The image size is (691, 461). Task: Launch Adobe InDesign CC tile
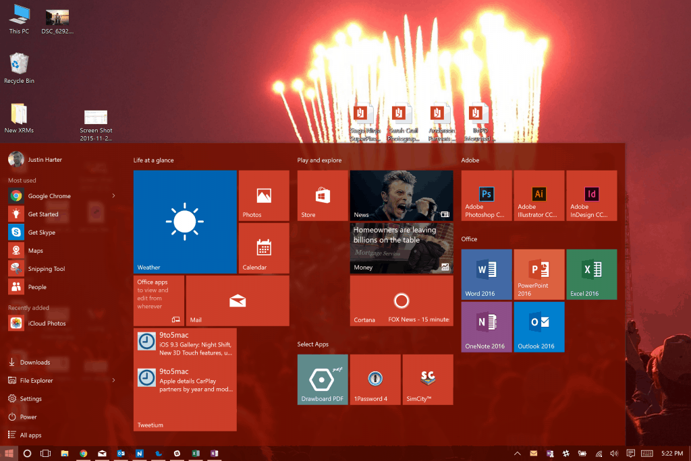tap(591, 195)
